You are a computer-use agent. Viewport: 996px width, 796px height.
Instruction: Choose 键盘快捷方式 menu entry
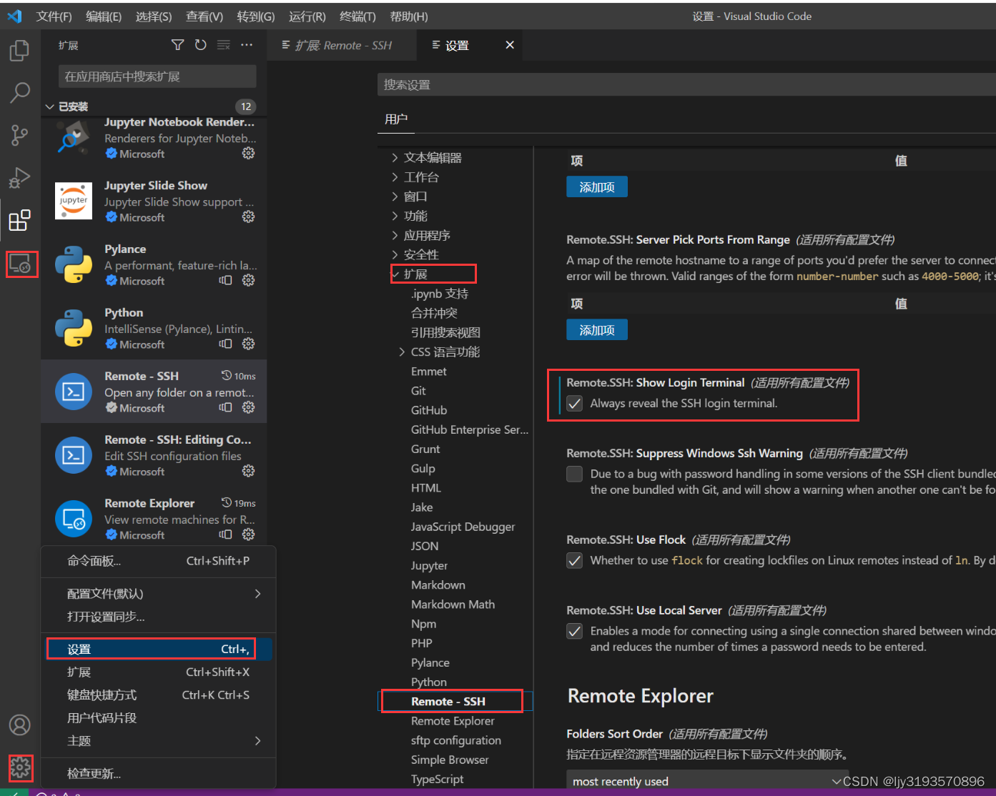pos(159,695)
